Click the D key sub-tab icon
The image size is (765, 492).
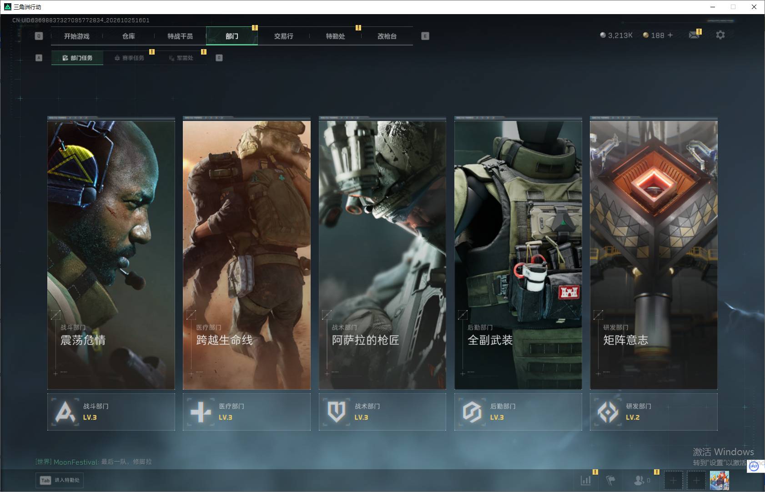click(x=219, y=58)
